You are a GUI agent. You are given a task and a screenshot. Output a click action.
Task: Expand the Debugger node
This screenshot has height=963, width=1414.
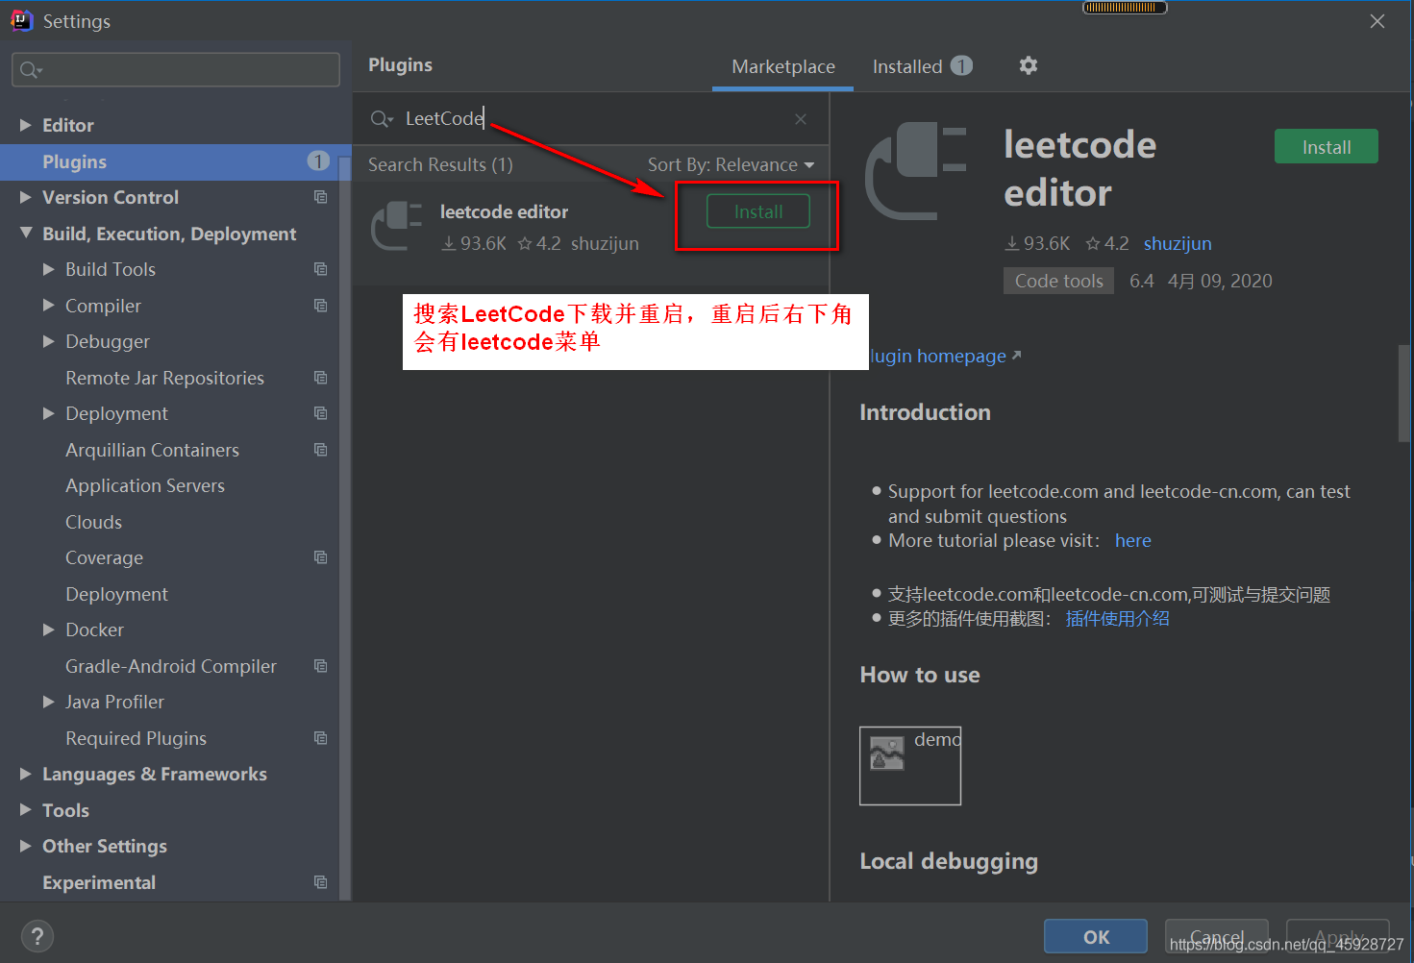tap(49, 341)
